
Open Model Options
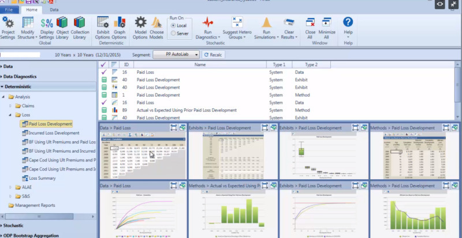point(140,28)
